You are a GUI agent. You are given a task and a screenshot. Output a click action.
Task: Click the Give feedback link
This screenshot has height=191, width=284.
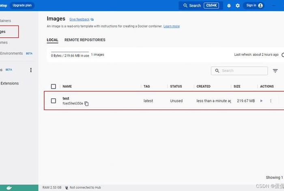(80, 20)
